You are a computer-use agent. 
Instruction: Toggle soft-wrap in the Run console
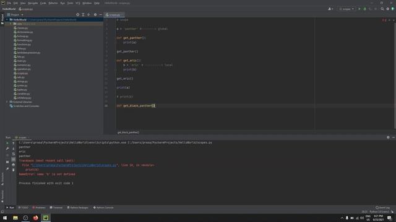(x=14, y=154)
